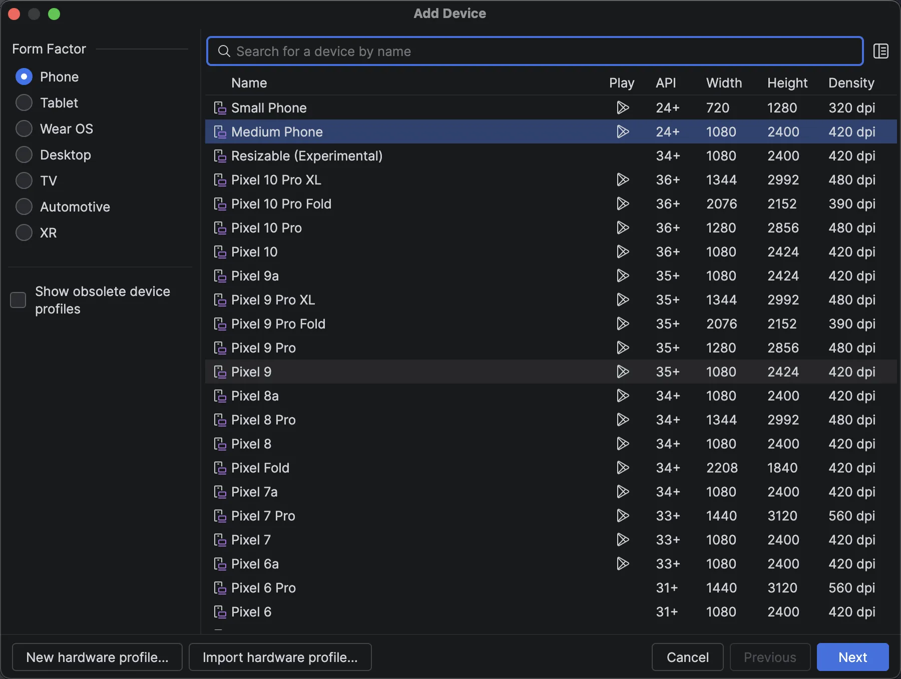This screenshot has height=679, width=901.
Task: Click 720 width value of Small Phone
Action: tap(718, 108)
